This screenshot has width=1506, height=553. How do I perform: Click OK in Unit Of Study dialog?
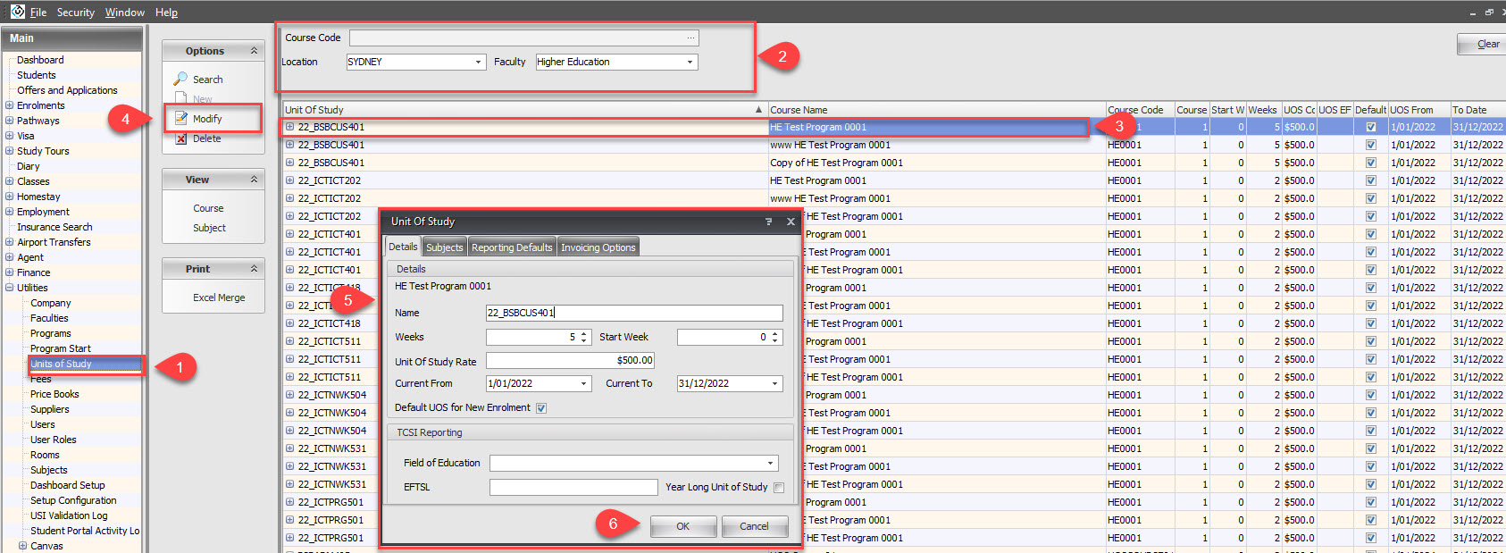coord(682,526)
